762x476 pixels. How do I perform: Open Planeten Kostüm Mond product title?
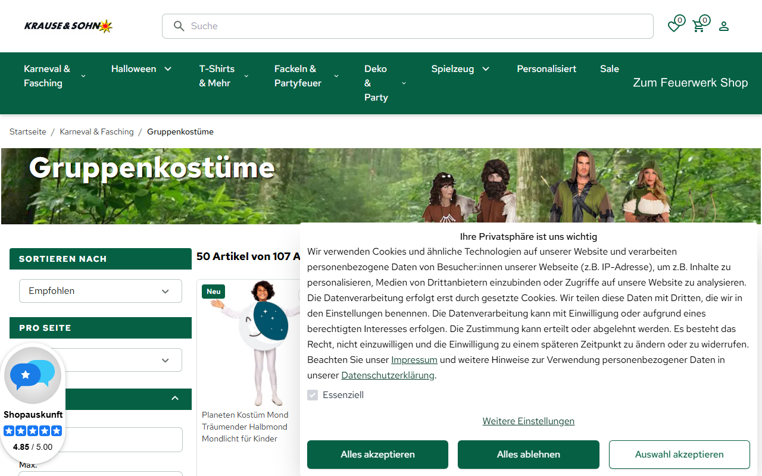245,427
